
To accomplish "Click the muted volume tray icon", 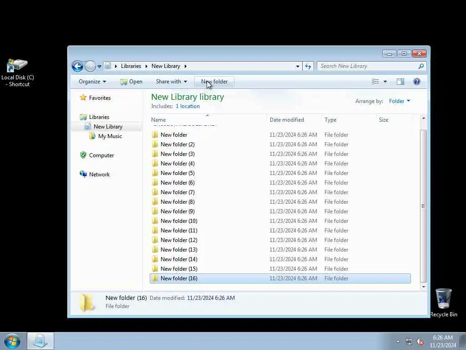I will pyautogui.click(x=420, y=342).
